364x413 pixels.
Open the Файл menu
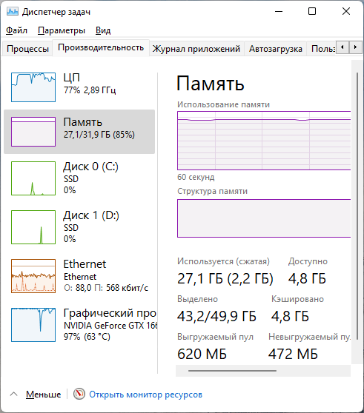[x=16, y=30]
